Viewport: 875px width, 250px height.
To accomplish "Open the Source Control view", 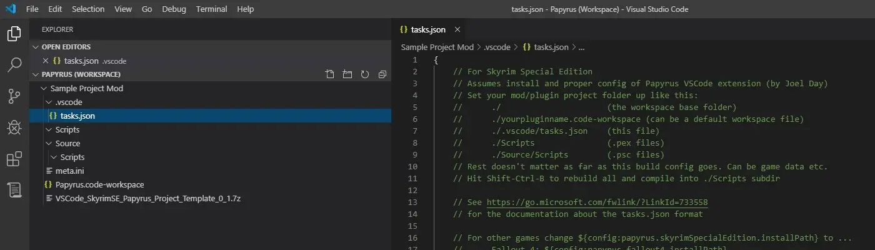I will click(14, 96).
